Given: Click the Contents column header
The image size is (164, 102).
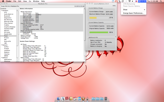Looking at the screenshot, I should 8,9.
